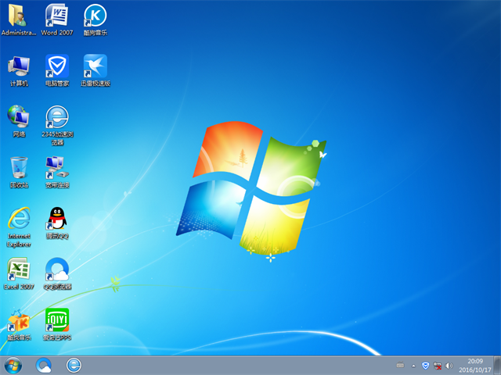Open the Excel 2007 desktop shortcut
501x375 pixels.
(x=18, y=270)
